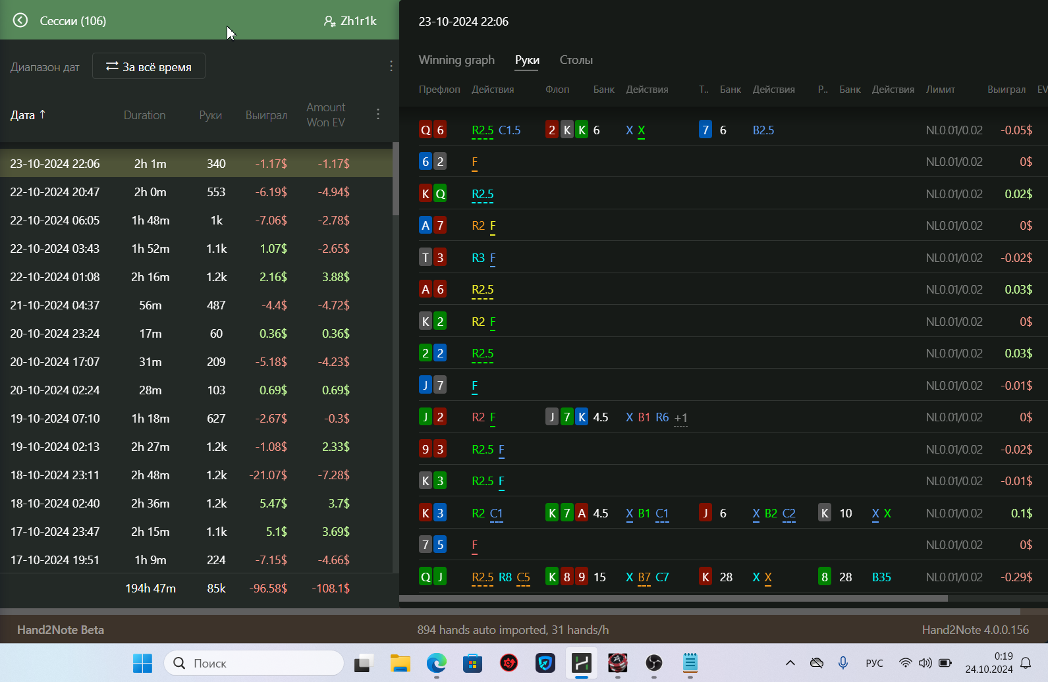Click the taskbar Поиск search box
This screenshot has height=682, width=1048.
(254, 663)
